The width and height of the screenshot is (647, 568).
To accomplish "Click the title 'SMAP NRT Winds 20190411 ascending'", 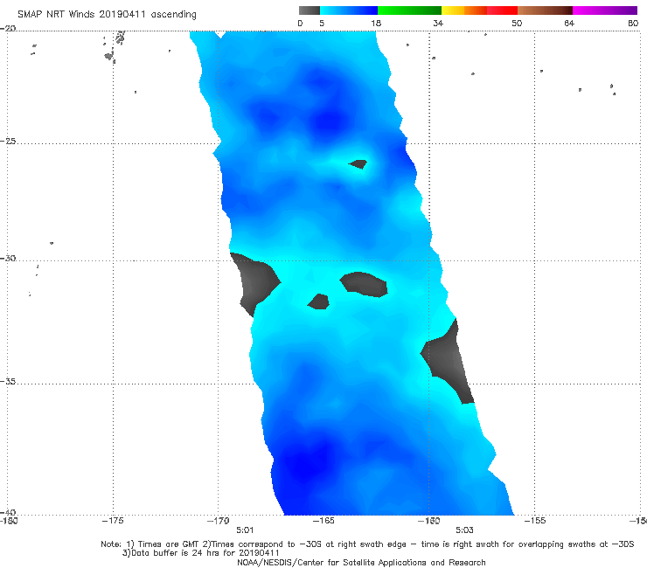I will click(x=107, y=15).
